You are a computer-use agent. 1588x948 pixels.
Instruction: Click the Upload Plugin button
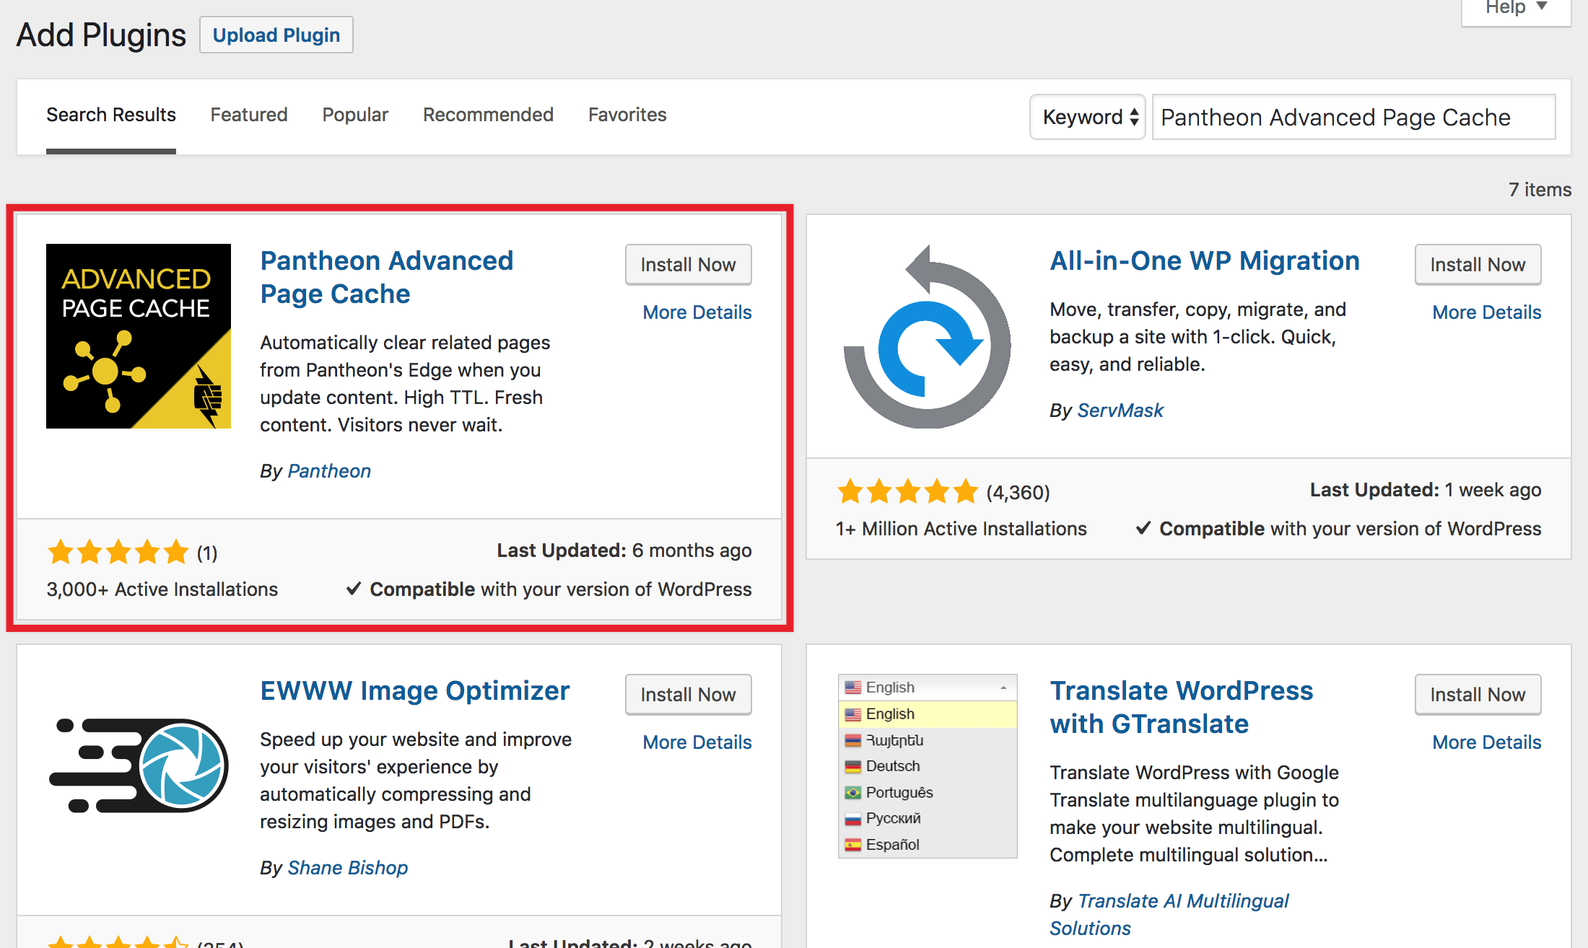pyautogui.click(x=276, y=34)
